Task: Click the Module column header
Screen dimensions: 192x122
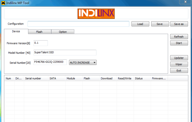Action: point(74,79)
